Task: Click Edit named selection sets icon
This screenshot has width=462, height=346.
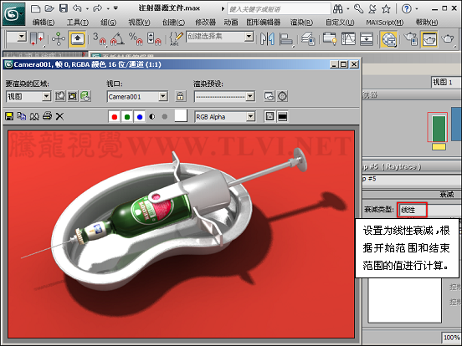Action: point(177,38)
